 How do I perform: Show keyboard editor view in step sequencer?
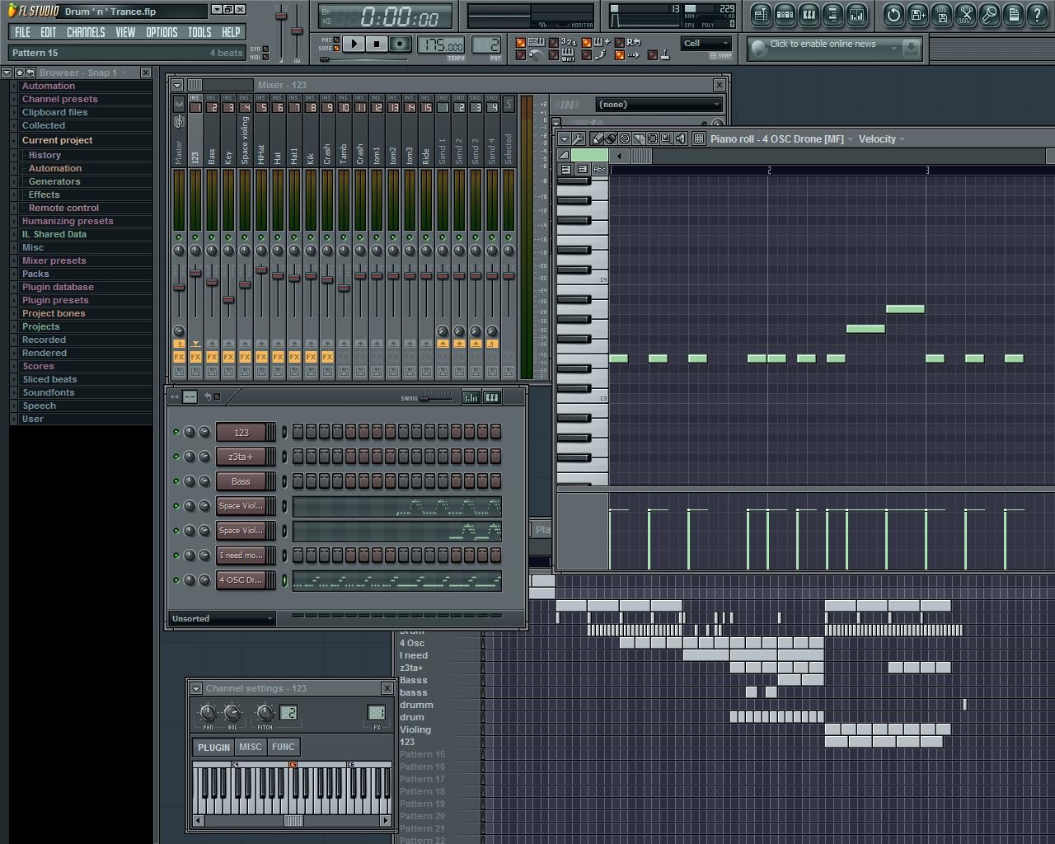(x=492, y=397)
